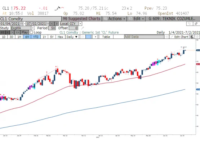Select candlestick chart type icon

(x=89, y=37)
